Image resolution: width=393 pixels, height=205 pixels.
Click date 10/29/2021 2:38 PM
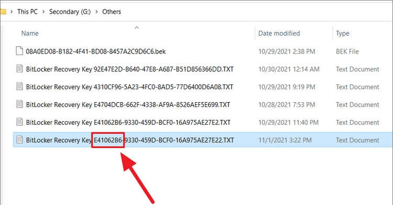point(287,51)
